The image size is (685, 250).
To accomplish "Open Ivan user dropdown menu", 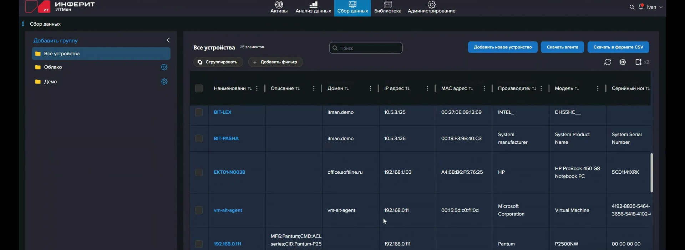I will tap(655, 7).
